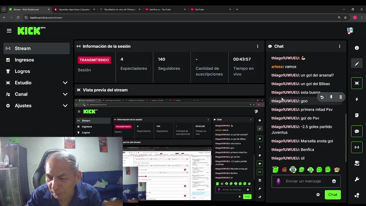This screenshot has height=206, width=366.
Task: Select Stream in the left sidebar
Action: coord(37,48)
